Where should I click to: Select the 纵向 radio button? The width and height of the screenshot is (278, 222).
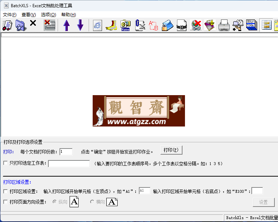click(x=54, y=201)
